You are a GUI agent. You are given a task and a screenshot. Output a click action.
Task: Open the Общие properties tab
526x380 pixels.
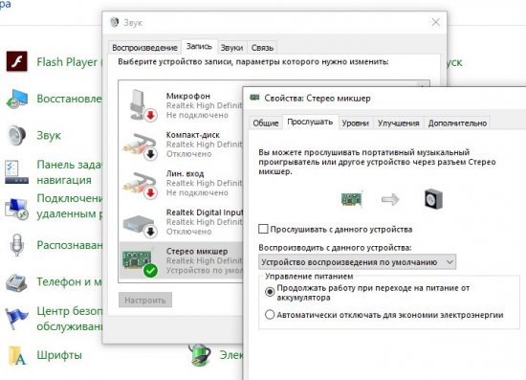266,123
